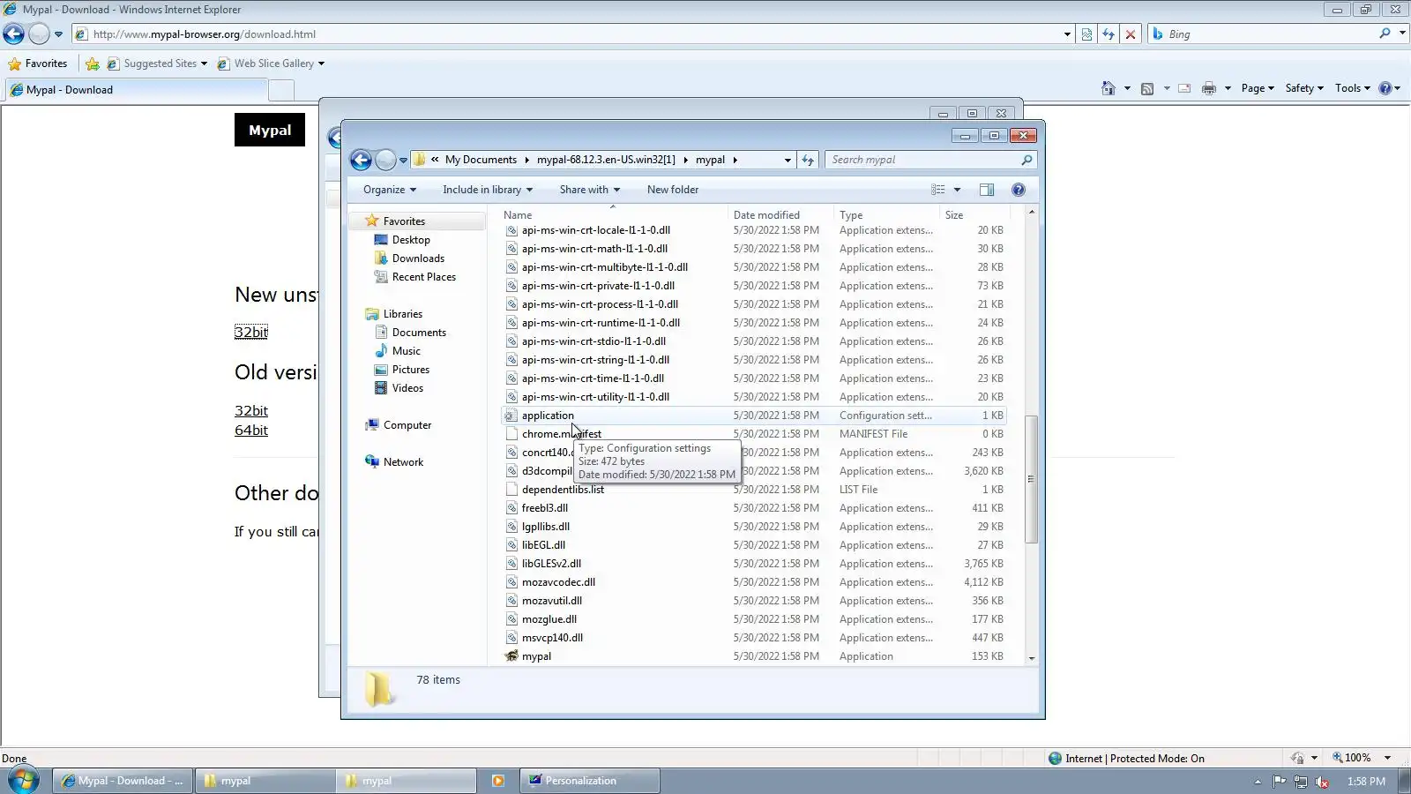Viewport: 1411px width, 794px height.
Task: Select Network in navigation pane
Action: tap(403, 462)
